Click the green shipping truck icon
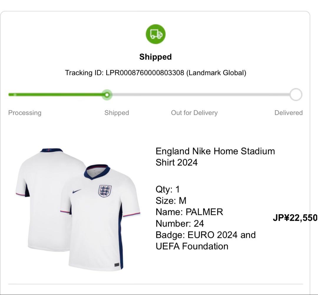Image resolution: width=318 pixels, height=295 pixels. [155, 34]
